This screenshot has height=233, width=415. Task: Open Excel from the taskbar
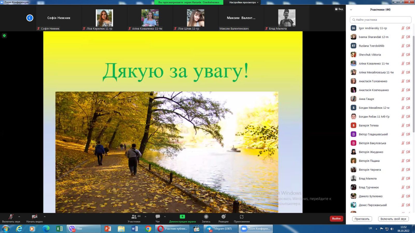coord(59,229)
